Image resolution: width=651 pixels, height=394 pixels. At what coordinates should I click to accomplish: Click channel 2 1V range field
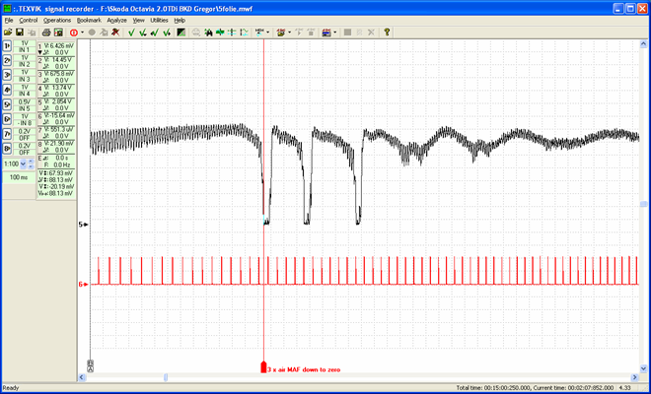pyautogui.click(x=25, y=58)
